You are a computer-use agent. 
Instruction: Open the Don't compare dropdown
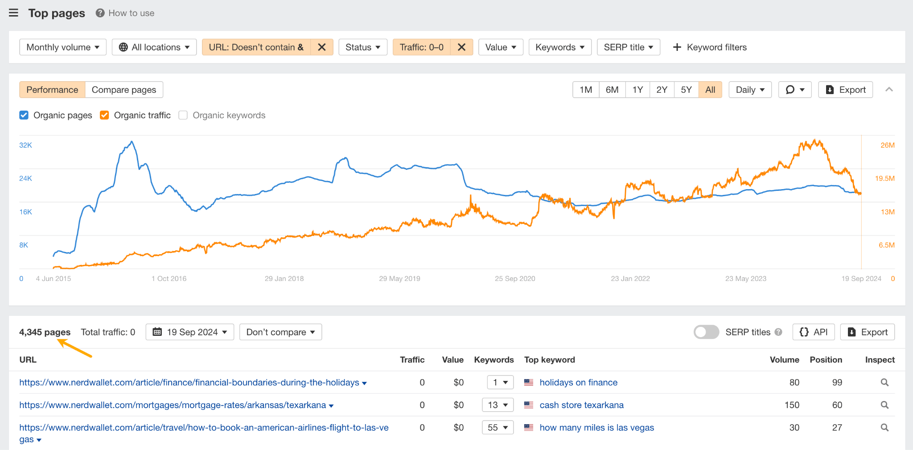click(x=280, y=332)
